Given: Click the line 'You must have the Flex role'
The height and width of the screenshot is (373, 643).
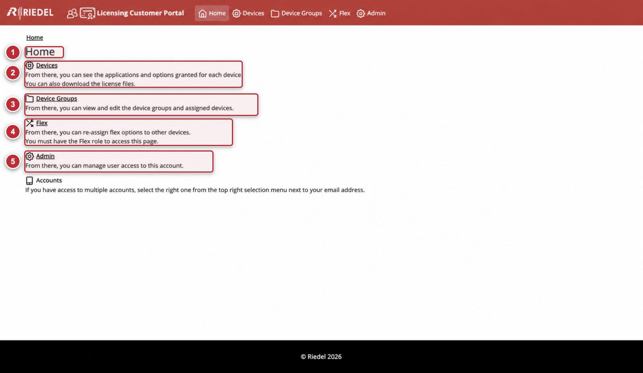Looking at the screenshot, I should (92, 141).
